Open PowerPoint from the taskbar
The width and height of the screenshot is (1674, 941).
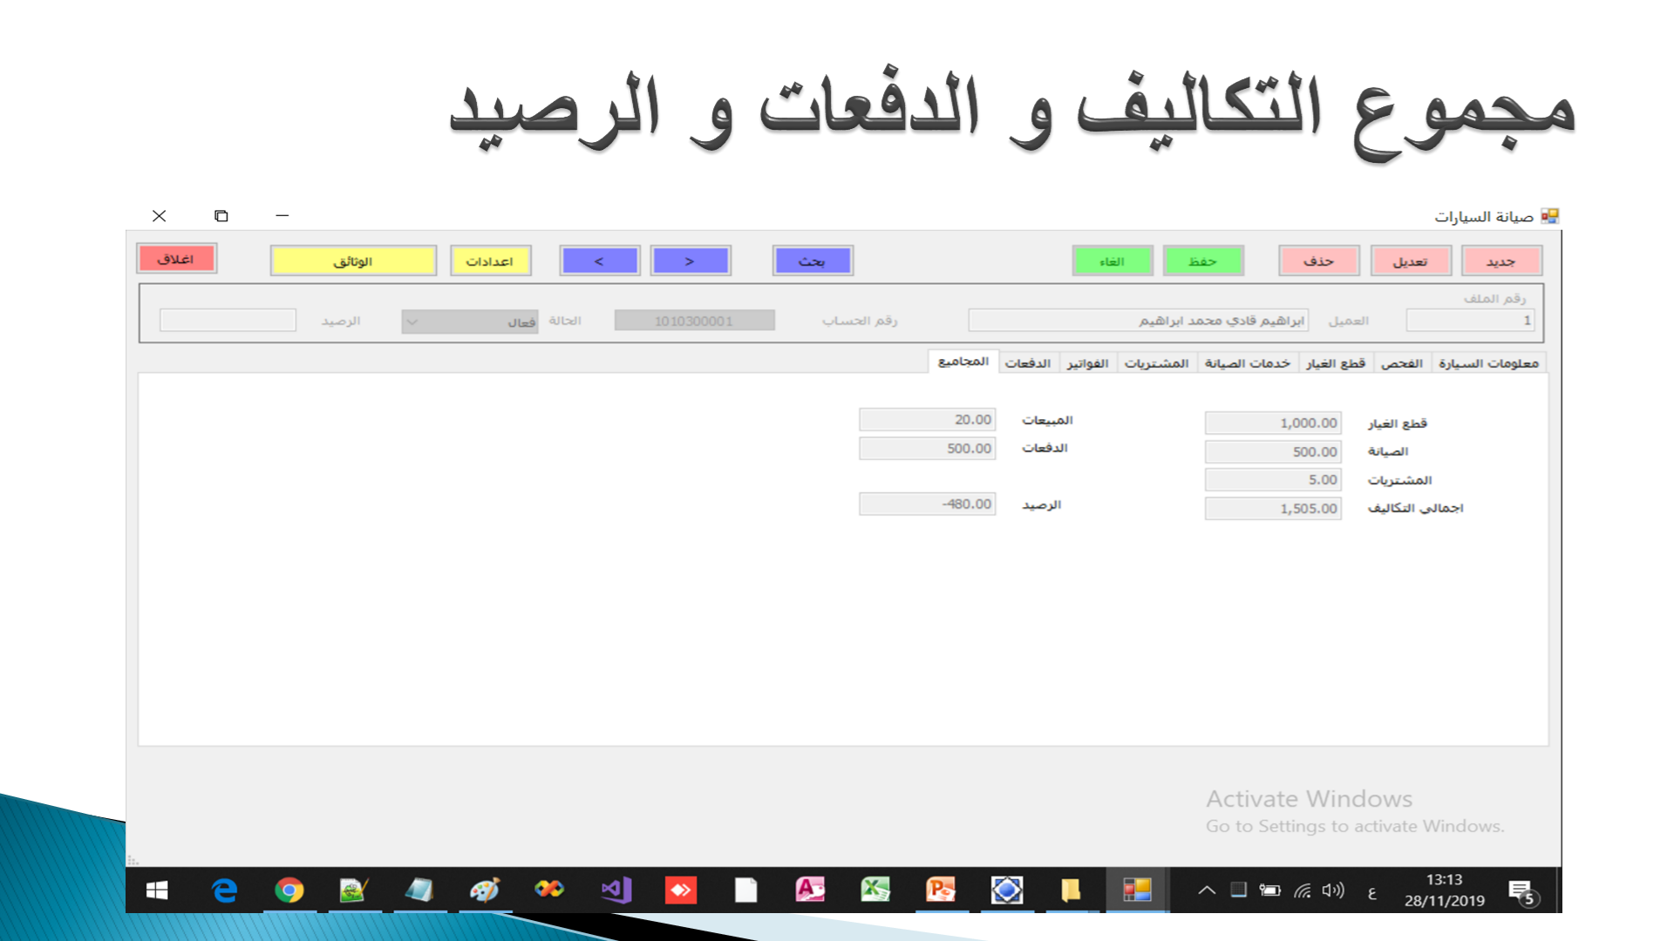point(941,890)
